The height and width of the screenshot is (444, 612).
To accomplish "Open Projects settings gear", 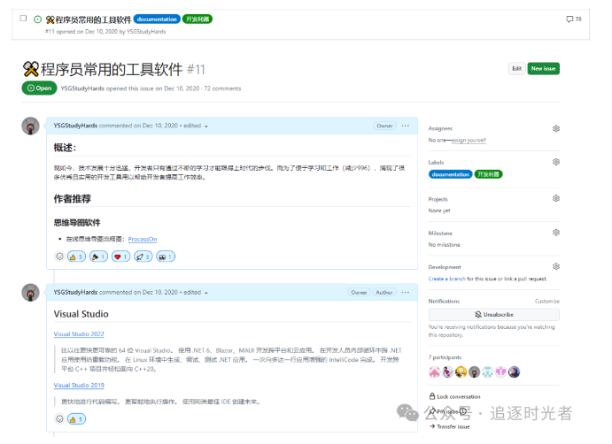I will click(556, 198).
